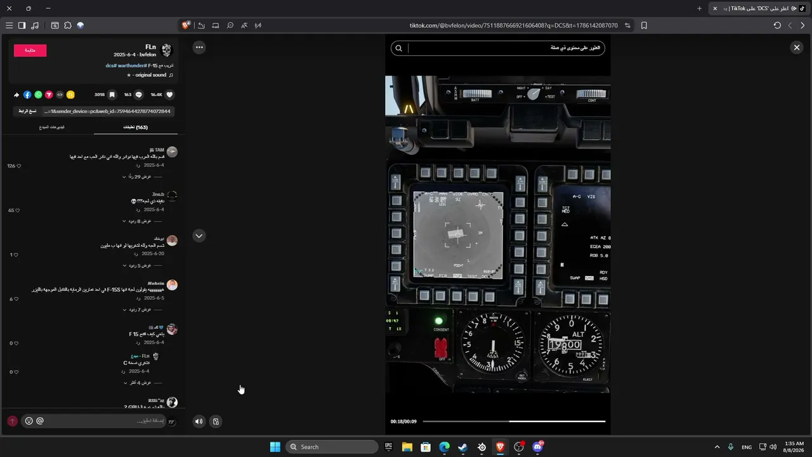This screenshot has height=457, width=812.
Task: Click the red send comment arrow
Action: [x=12, y=421]
